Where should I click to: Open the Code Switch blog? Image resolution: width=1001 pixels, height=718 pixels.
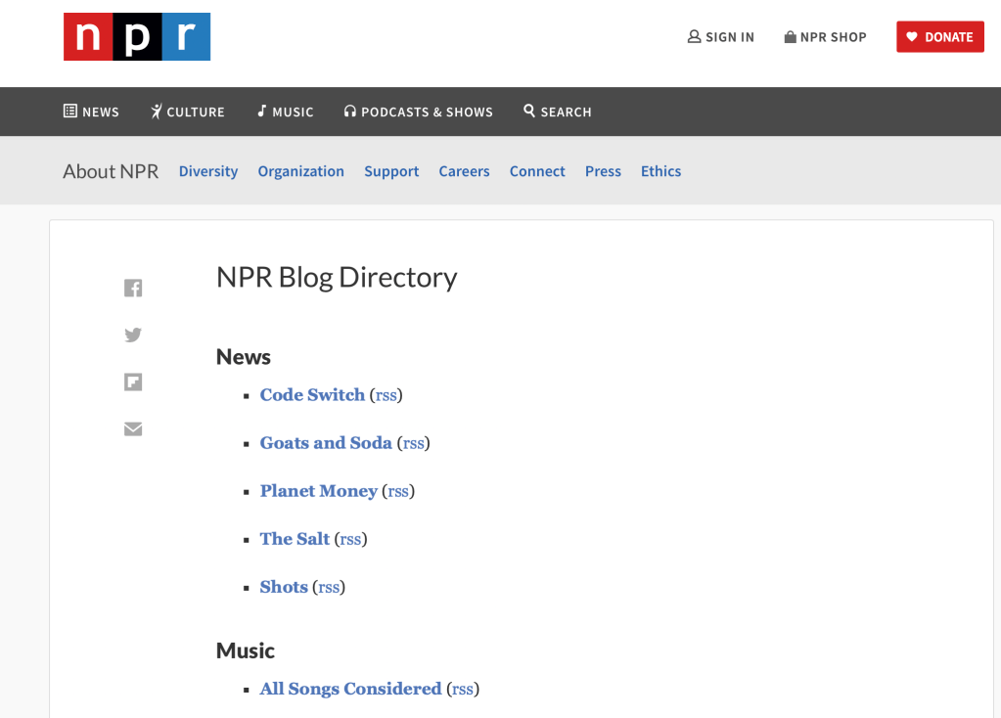(312, 395)
